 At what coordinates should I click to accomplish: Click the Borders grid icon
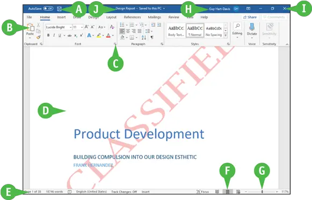click(x=132, y=37)
